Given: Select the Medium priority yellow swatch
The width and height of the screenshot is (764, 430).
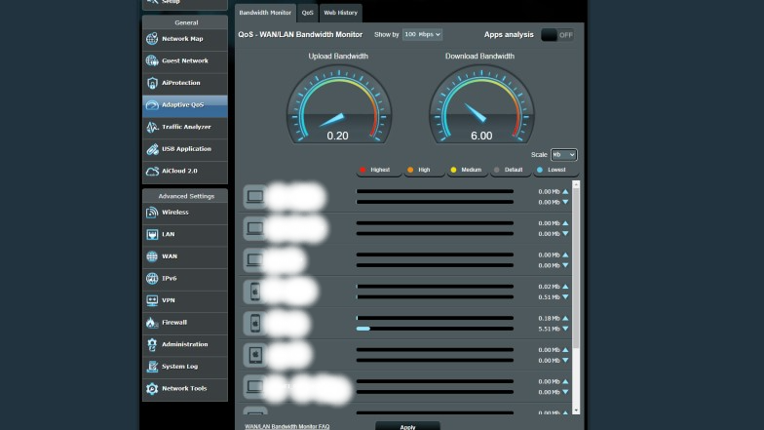Looking at the screenshot, I should point(454,170).
